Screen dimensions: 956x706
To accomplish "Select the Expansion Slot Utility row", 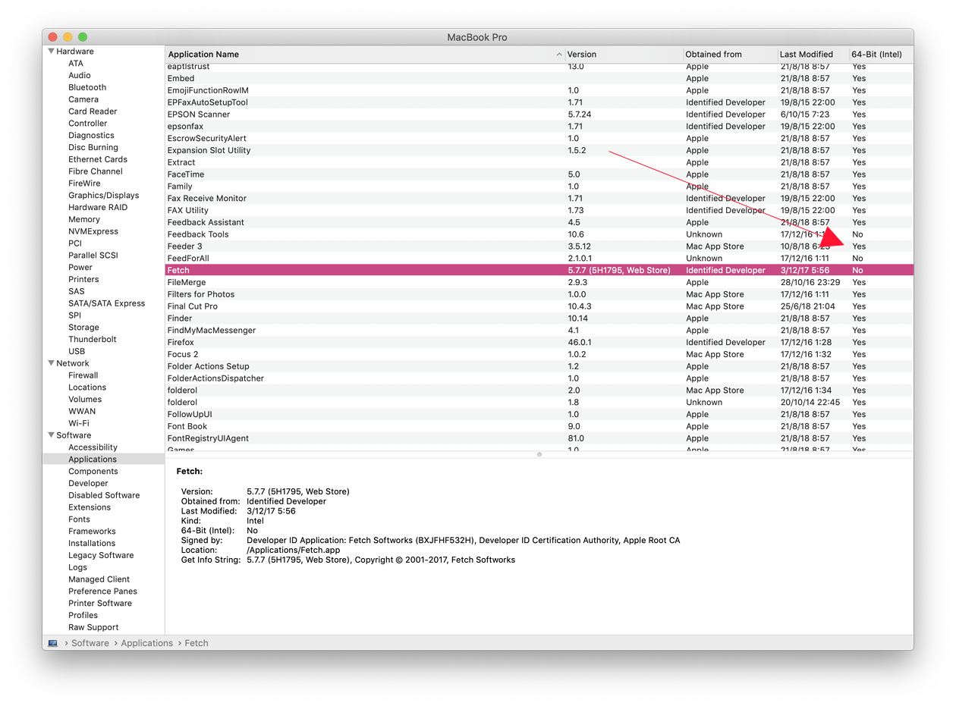I will point(539,150).
